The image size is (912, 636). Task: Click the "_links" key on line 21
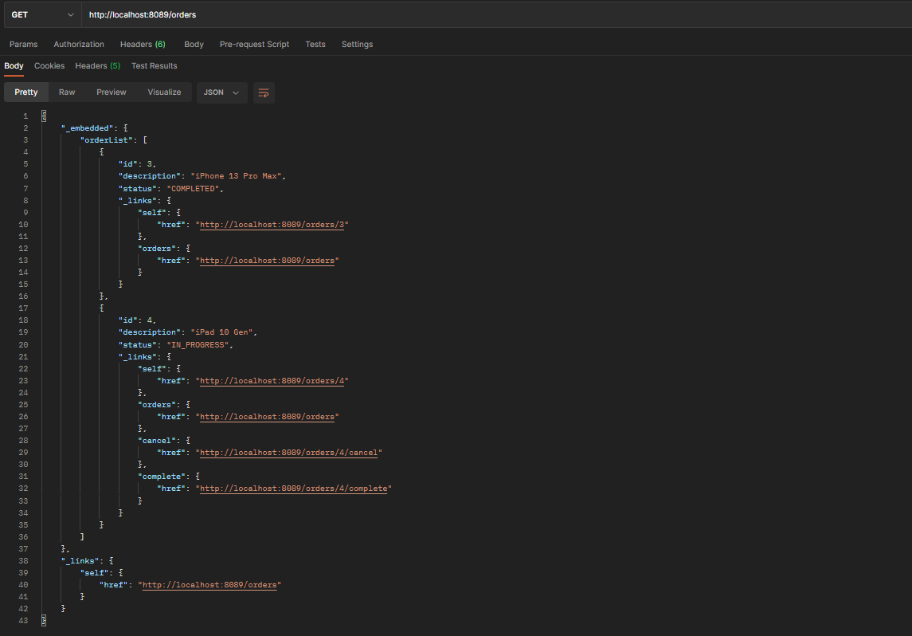pyautogui.click(x=138, y=357)
